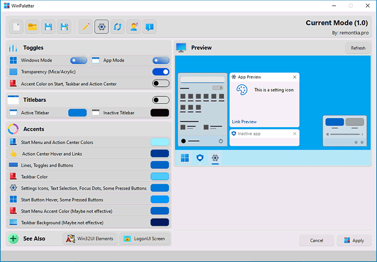The image size is (377, 262).
Task: Click the Toggles section sliders icon
Action: tap(13, 48)
